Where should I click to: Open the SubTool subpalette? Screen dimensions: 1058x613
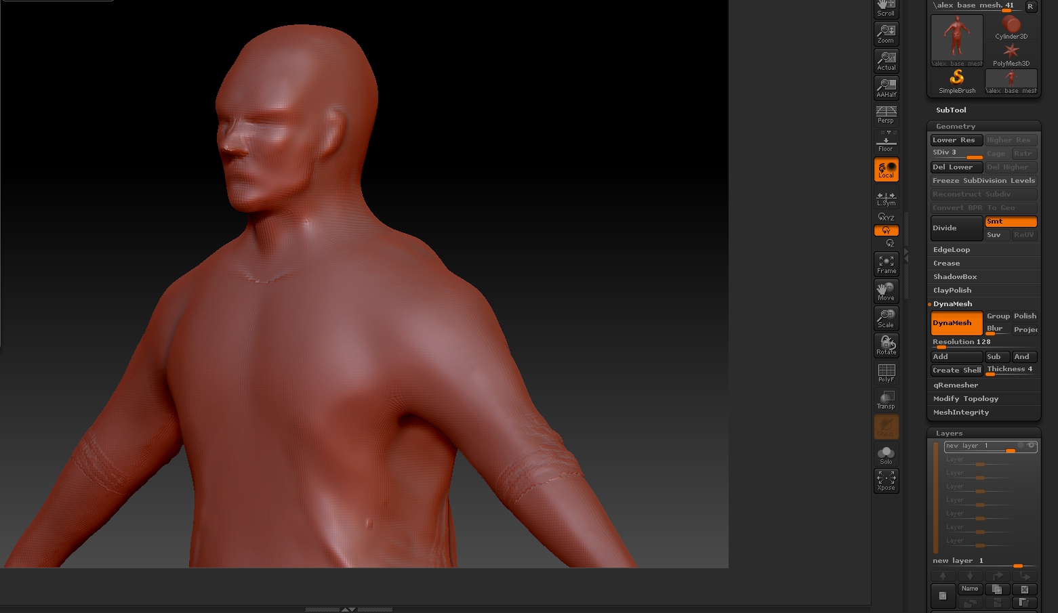(x=950, y=110)
